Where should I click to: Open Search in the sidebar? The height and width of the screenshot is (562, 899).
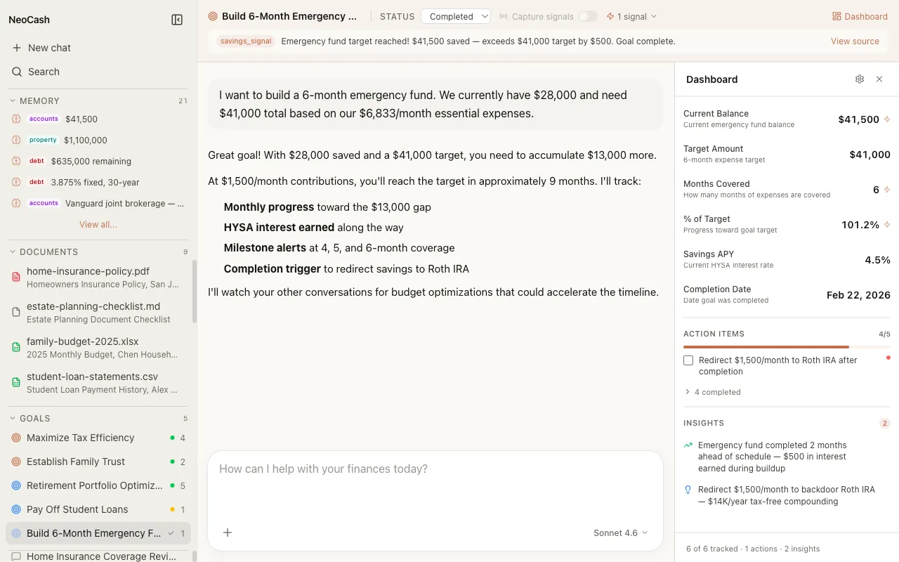44,72
